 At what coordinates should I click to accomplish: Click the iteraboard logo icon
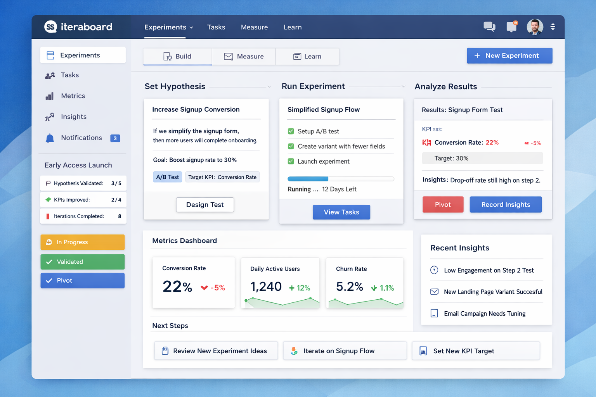point(50,27)
